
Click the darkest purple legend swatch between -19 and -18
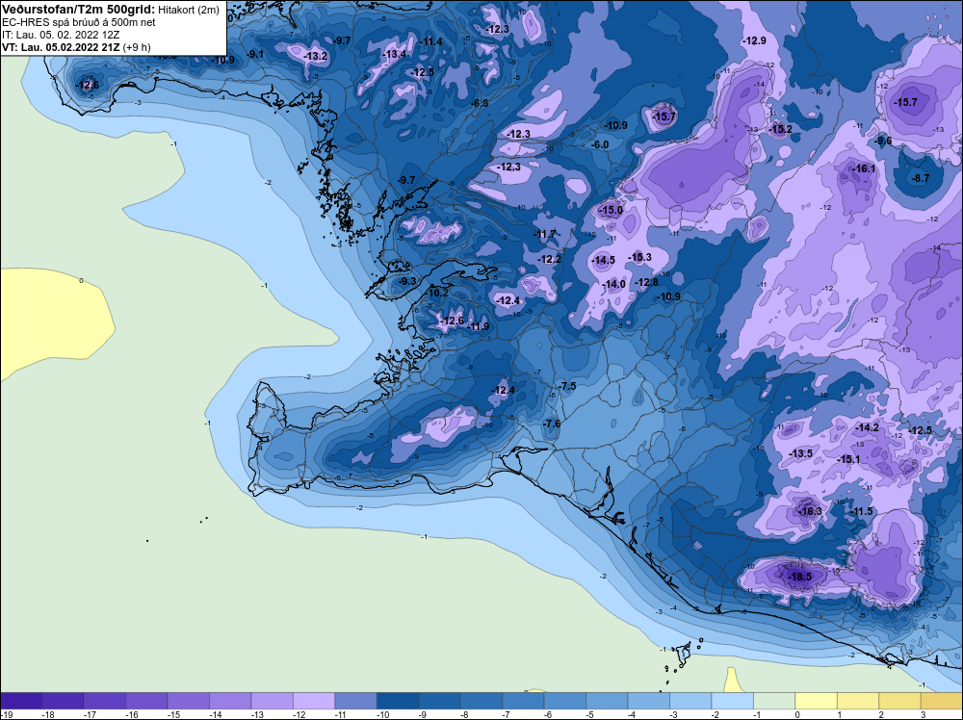(21, 701)
